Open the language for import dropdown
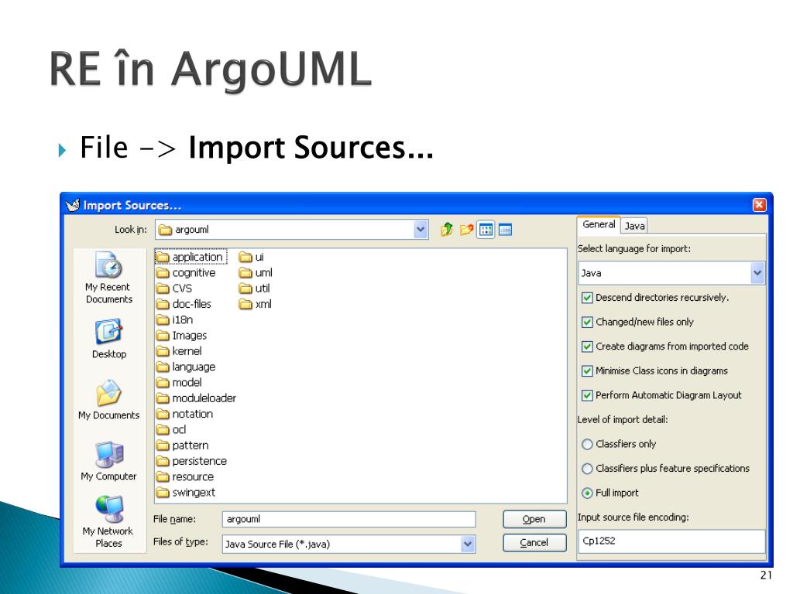793x594 pixels. pyautogui.click(x=757, y=273)
